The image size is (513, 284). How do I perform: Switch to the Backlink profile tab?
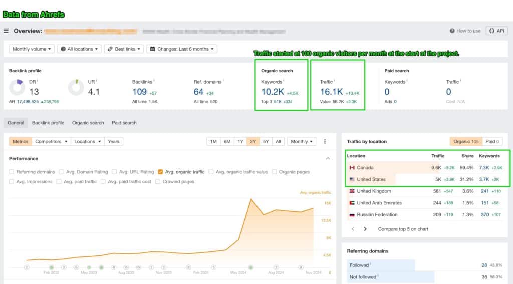(x=48, y=123)
